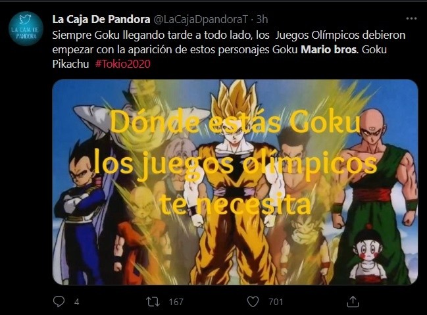
Task: Open La Caja De Pandora profile avatar
Action: tap(26, 28)
